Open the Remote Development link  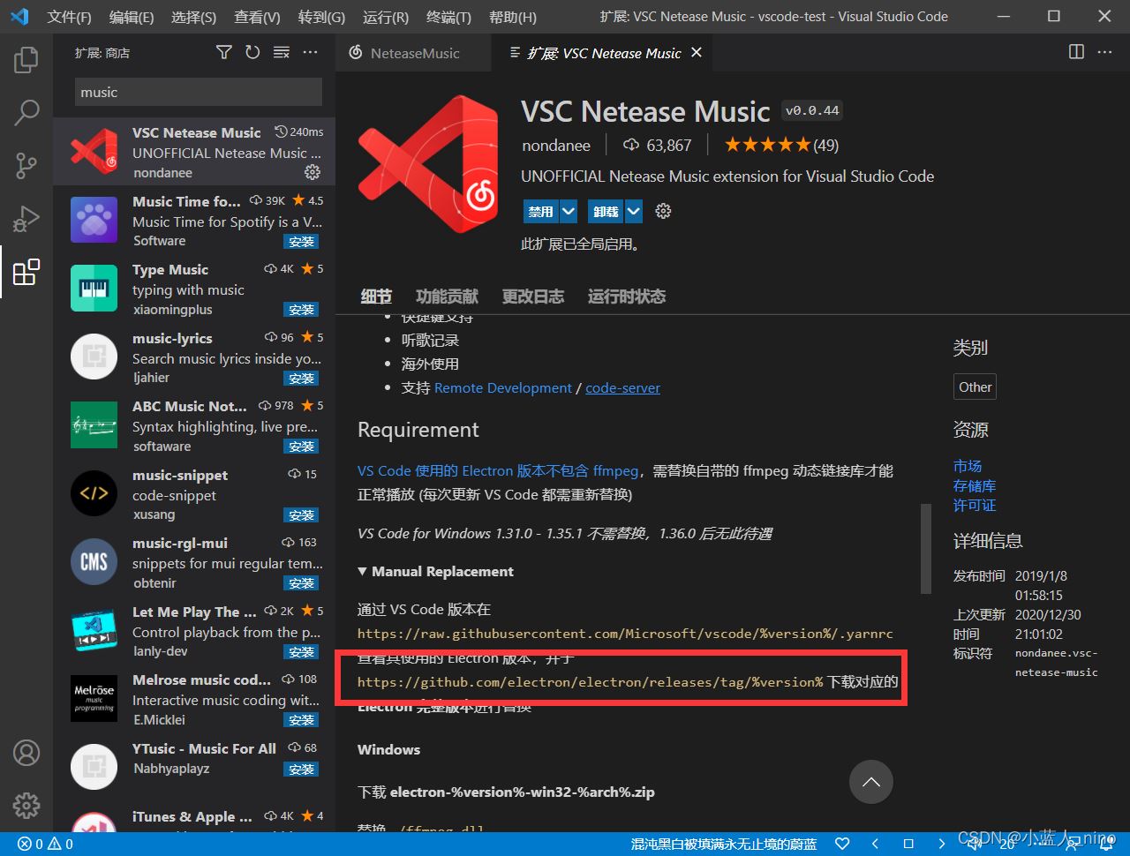[503, 388]
